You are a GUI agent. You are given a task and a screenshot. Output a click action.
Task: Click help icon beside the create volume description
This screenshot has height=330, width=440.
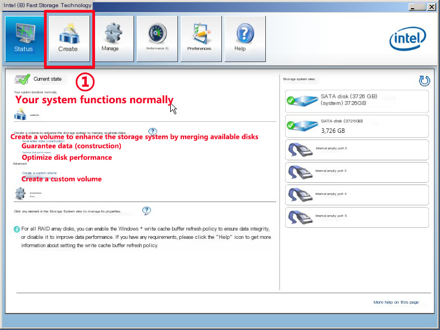tap(153, 131)
